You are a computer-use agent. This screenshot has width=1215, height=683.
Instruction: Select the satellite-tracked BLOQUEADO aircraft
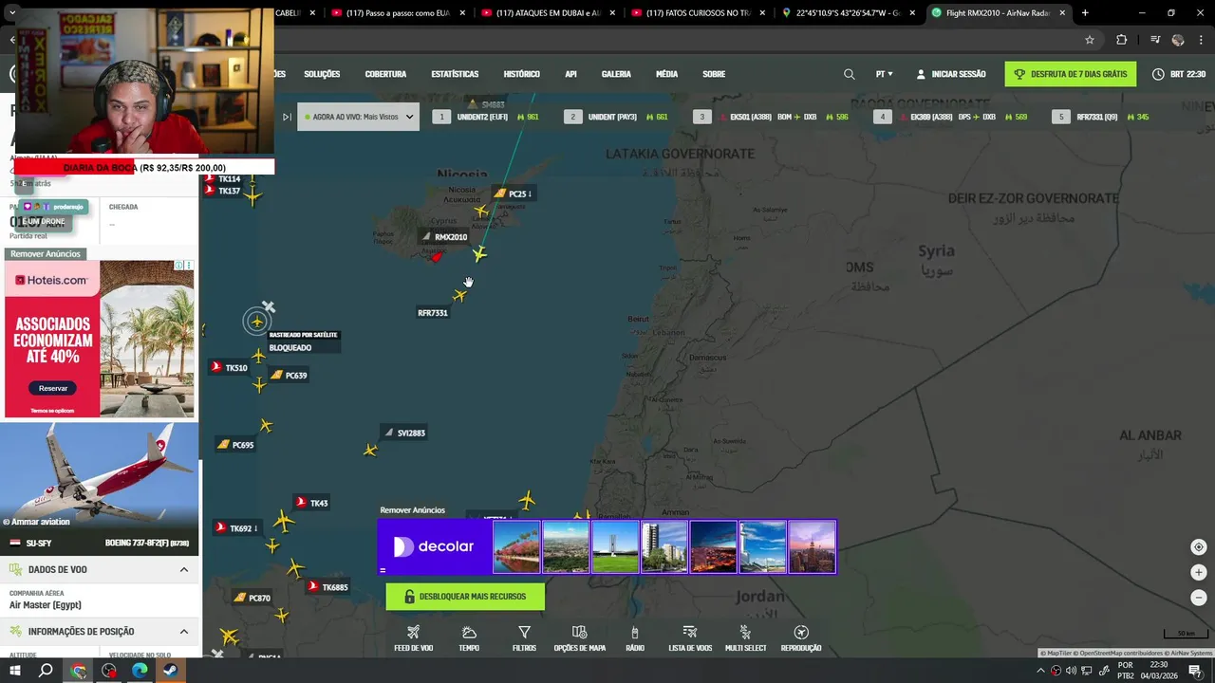256,322
